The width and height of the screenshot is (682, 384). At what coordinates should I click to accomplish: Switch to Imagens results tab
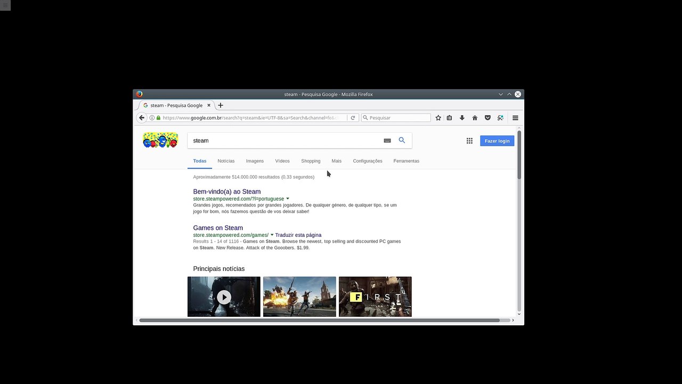255,161
